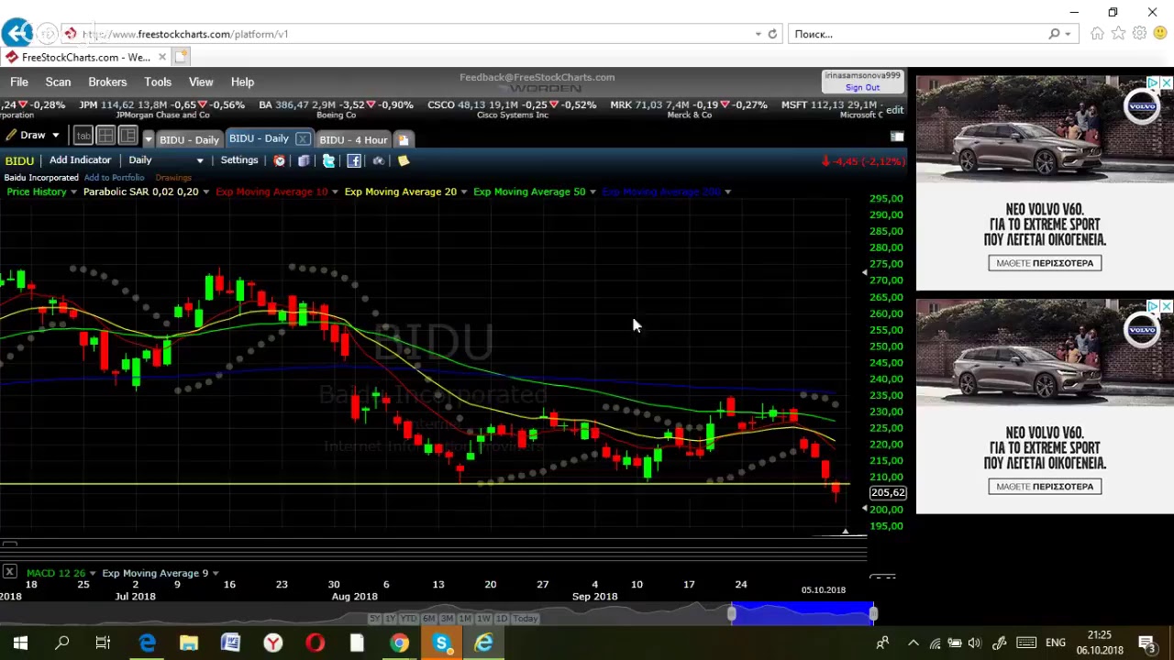Screen dimensions: 1174x660
Task: Refresh the browser page
Action: pyautogui.click(x=772, y=34)
